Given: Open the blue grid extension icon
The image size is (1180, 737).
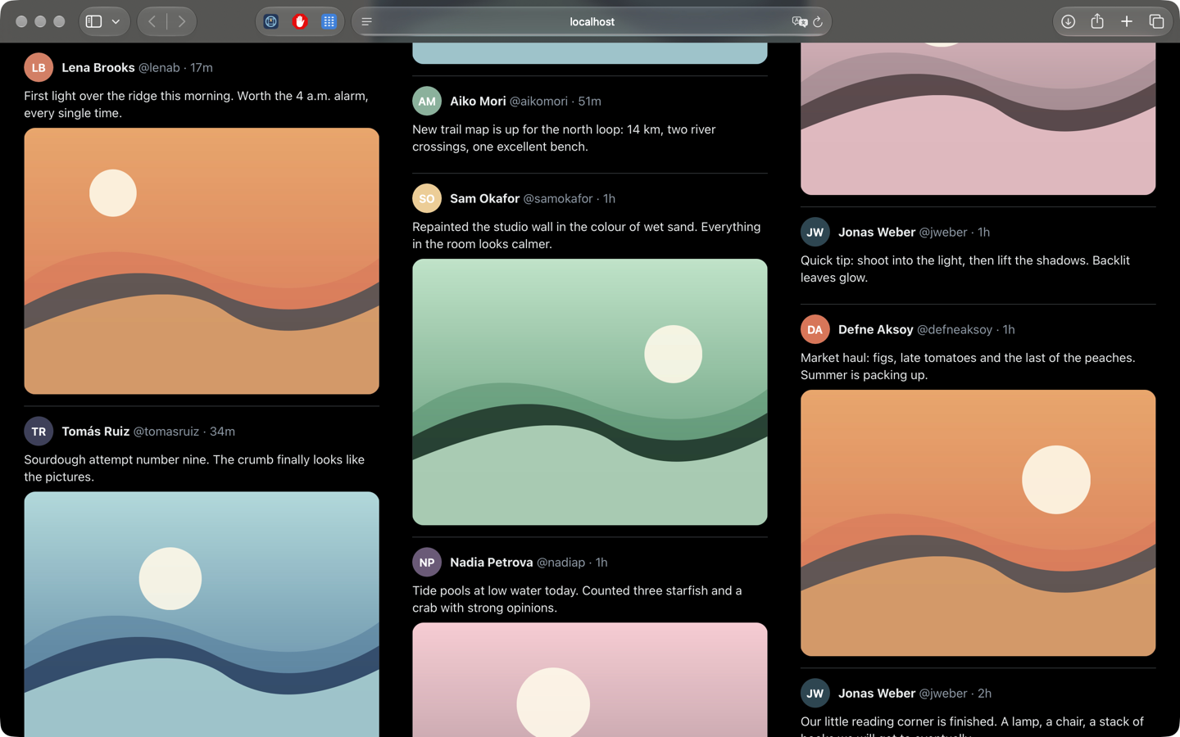Looking at the screenshot, I should [329, 21].
